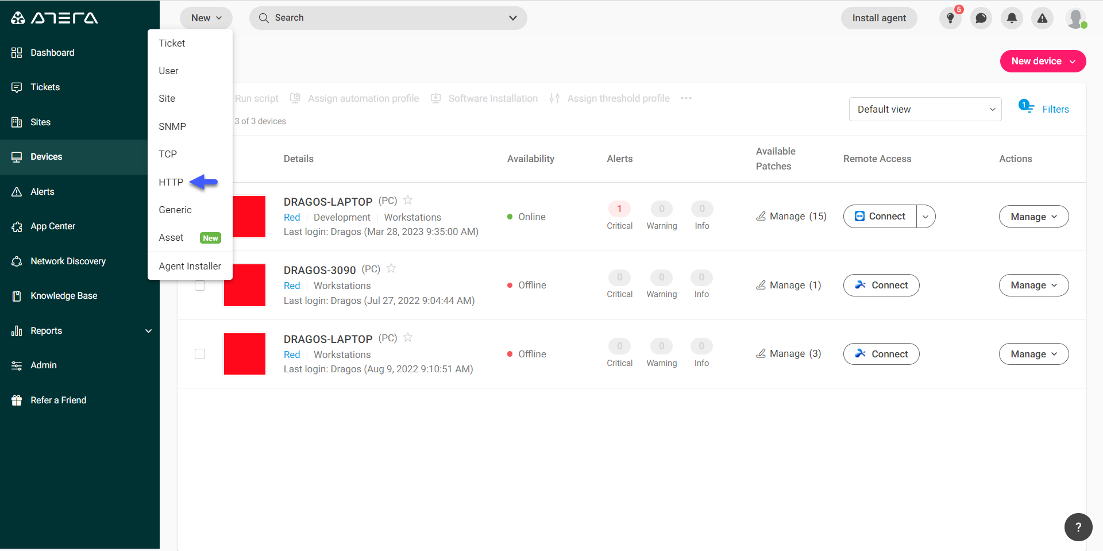
Task: Click the Assign threshold profile icon
Action: point(554,98)
